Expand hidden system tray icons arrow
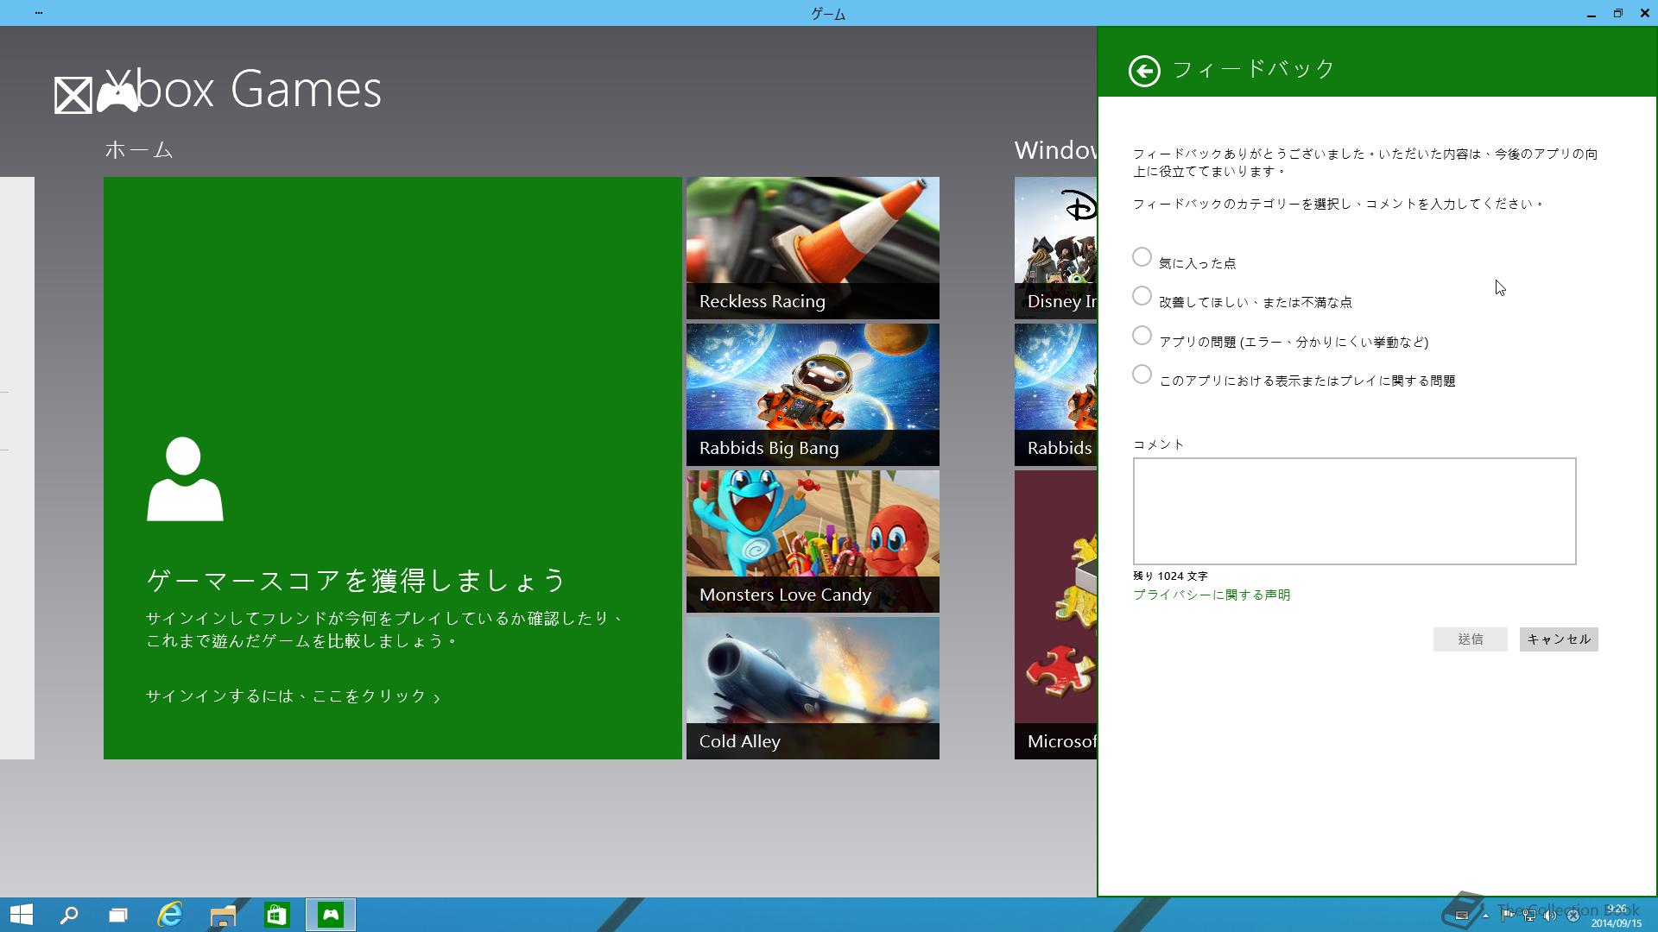This screenshot has height=932, width=1658. point(1486,916)
